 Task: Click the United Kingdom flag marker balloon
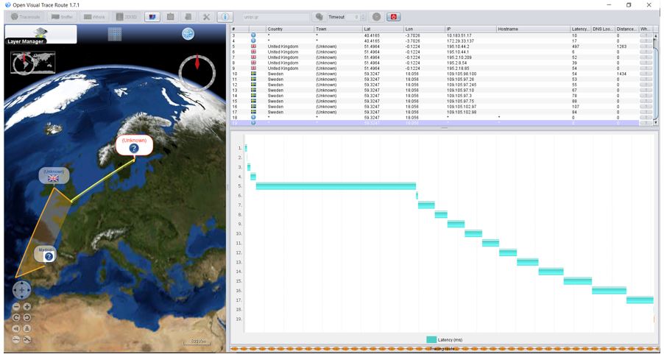[53, 175]
